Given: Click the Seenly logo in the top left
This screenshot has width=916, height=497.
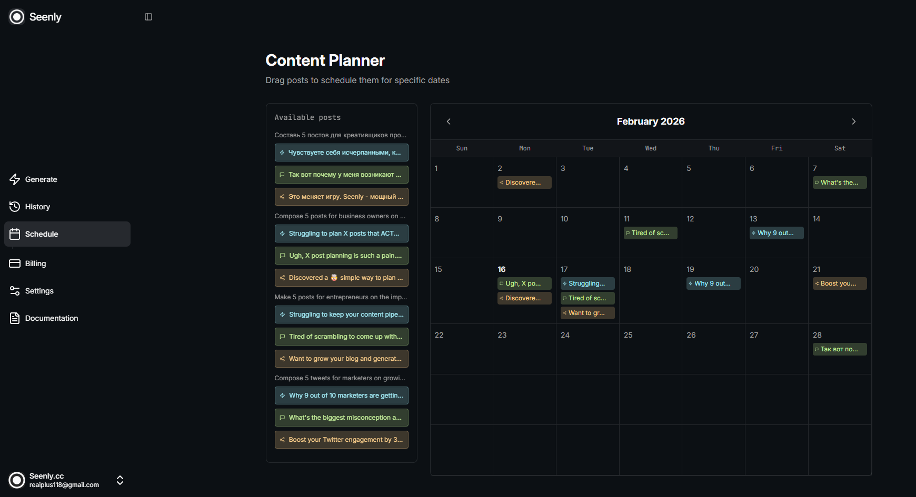Looking at the screenshot, I should 16,16.
